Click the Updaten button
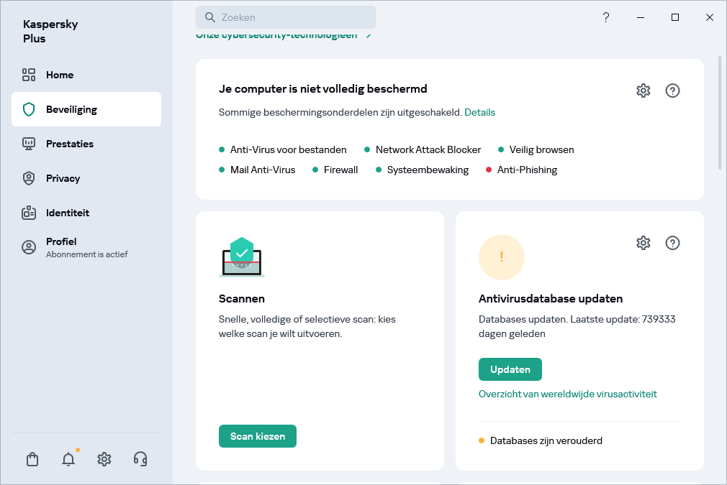Screen dimensions: 727x485 tap(510, 369)
